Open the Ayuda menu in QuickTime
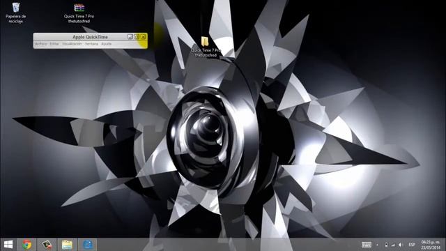The image size is (446, 251). [x=107, y=44]
